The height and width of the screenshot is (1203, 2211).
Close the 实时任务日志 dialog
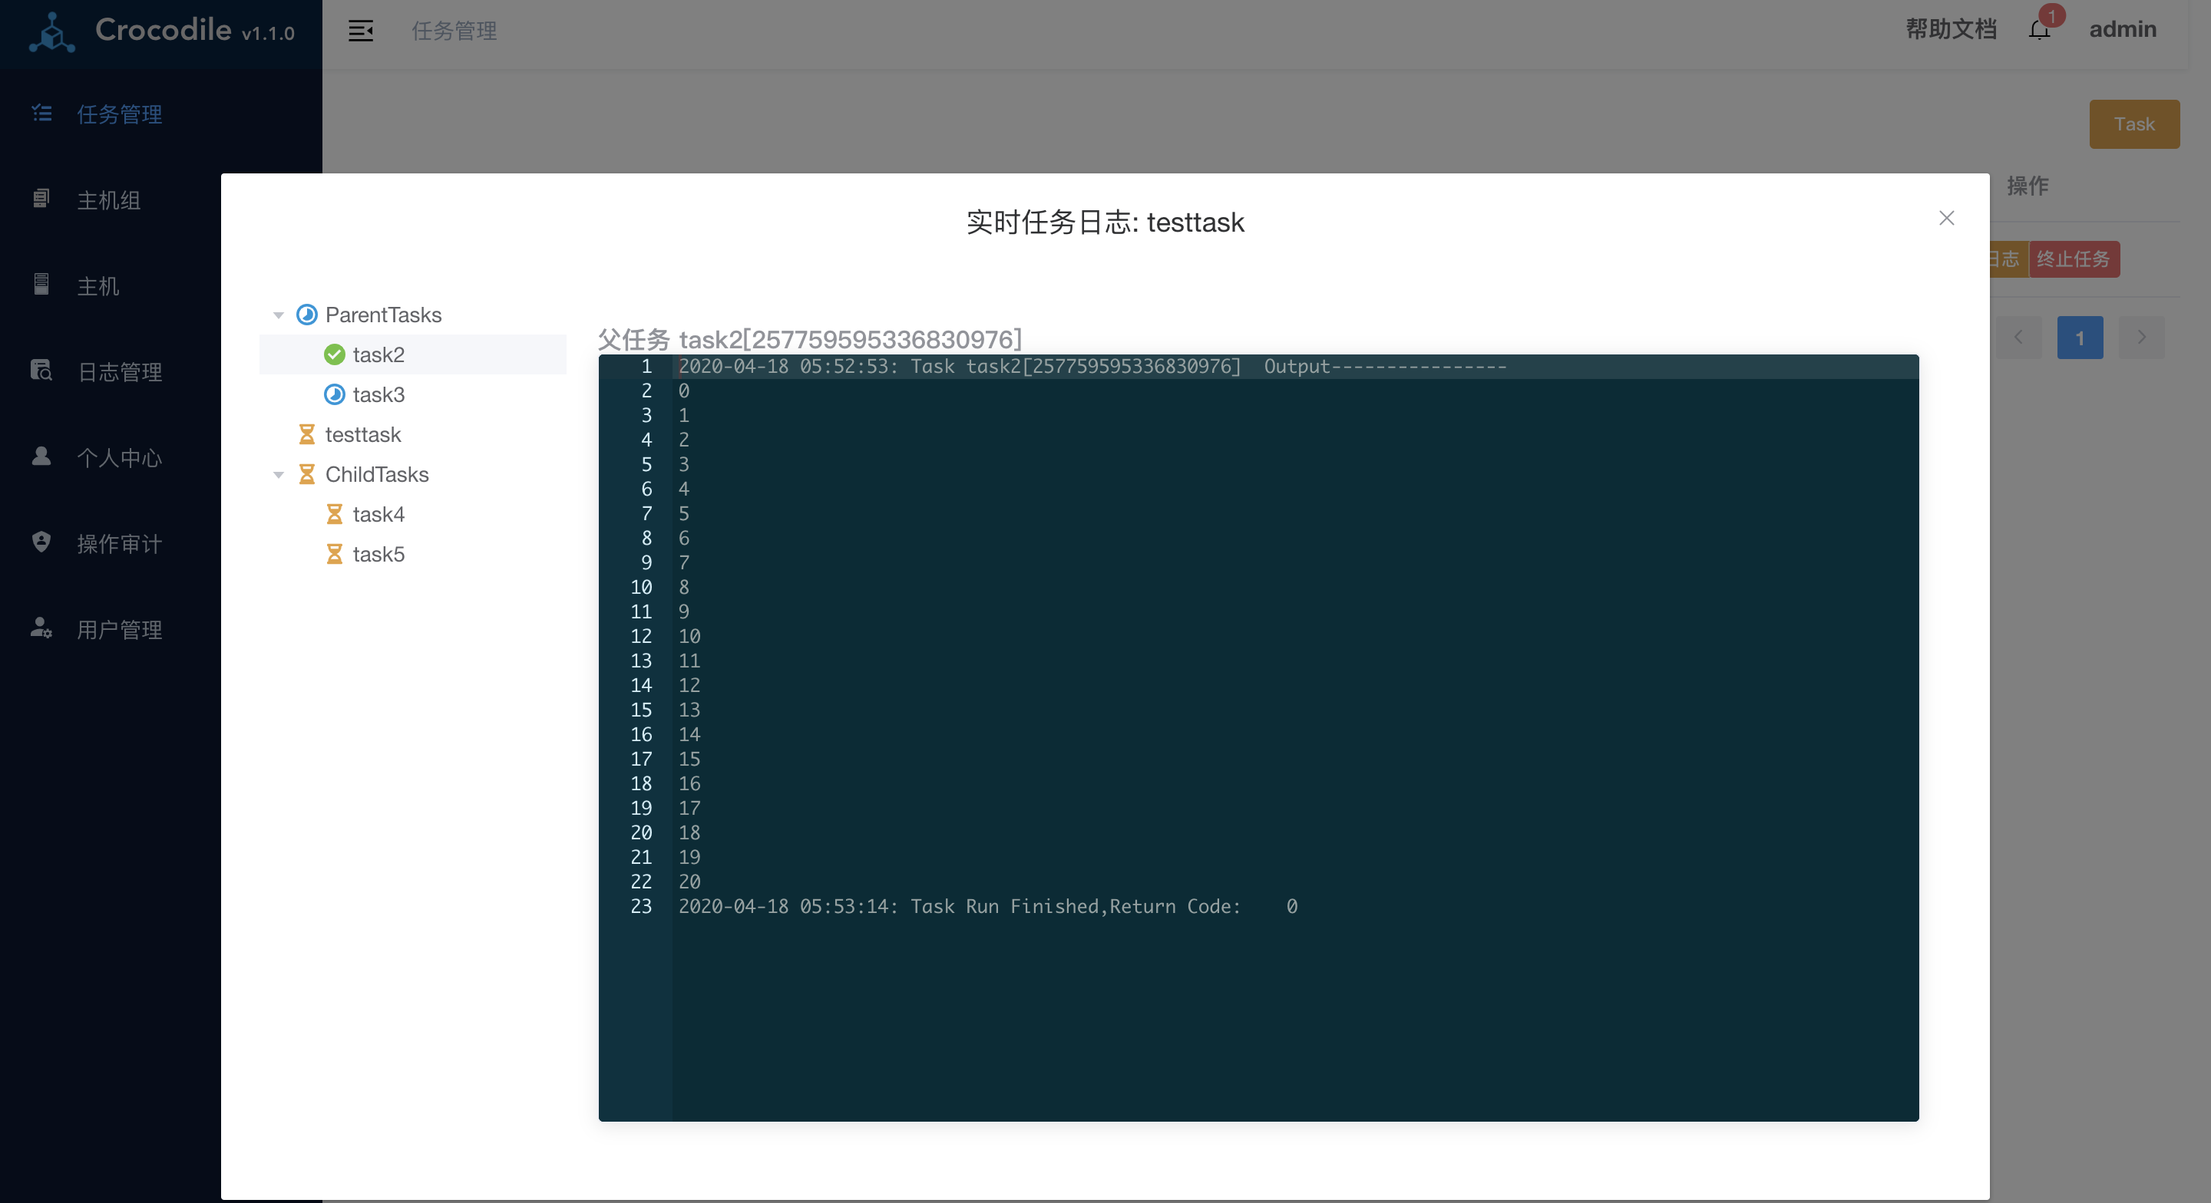point(1946,218)
